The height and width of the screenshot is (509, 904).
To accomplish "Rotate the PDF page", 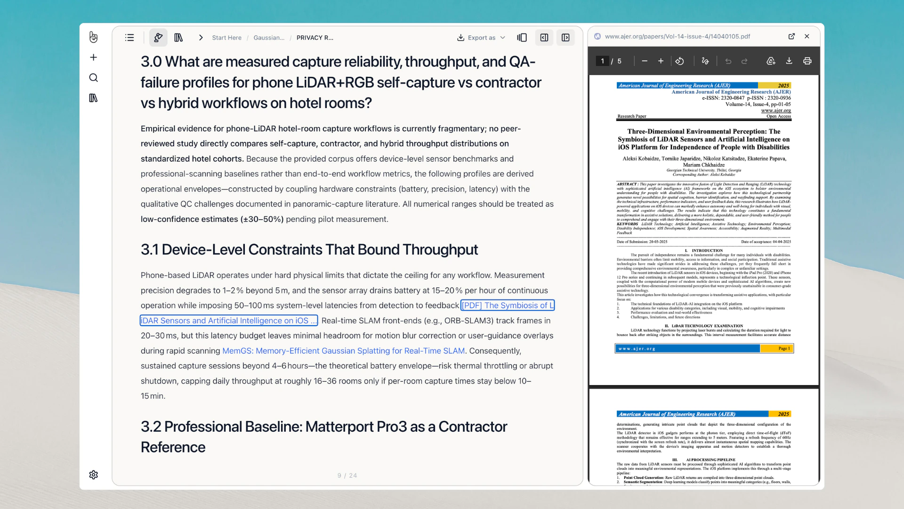I will (679, 61).
